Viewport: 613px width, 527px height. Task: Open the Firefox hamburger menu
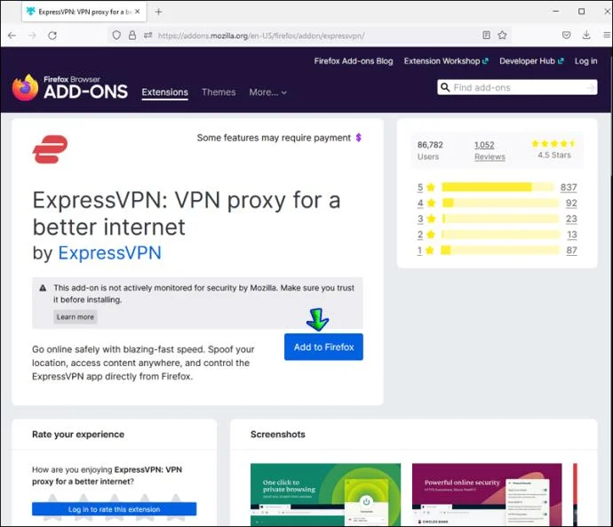(x=607, y=36)
